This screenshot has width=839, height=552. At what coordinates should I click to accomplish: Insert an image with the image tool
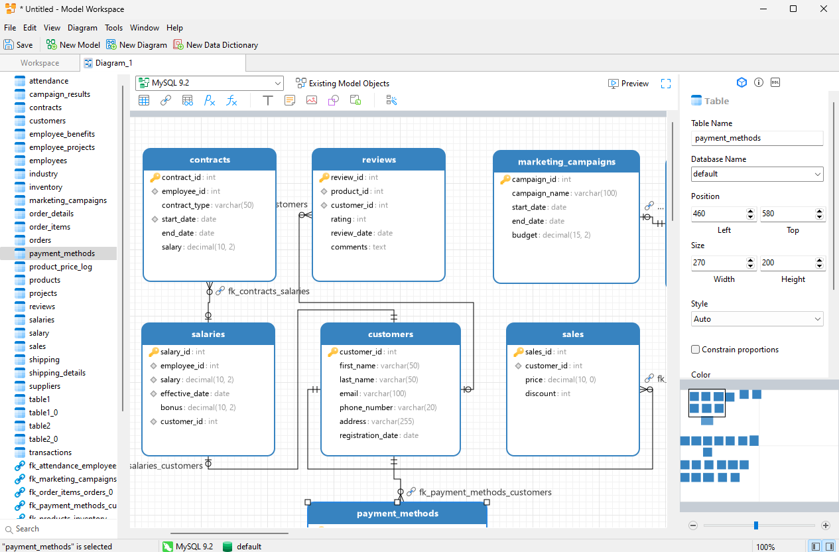coord(312,100)
